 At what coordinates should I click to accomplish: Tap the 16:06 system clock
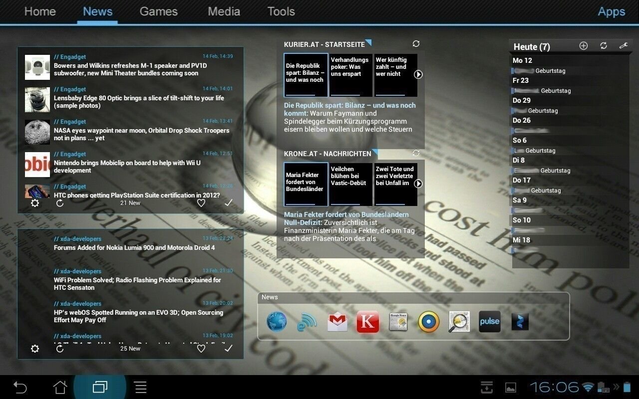[554, 387]
